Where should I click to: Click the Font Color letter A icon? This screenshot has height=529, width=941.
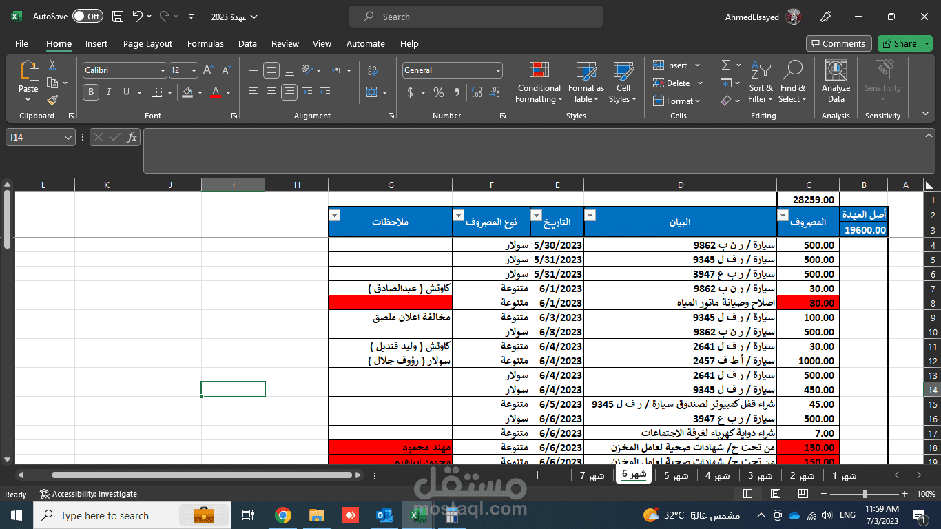(x=216, y=92)
